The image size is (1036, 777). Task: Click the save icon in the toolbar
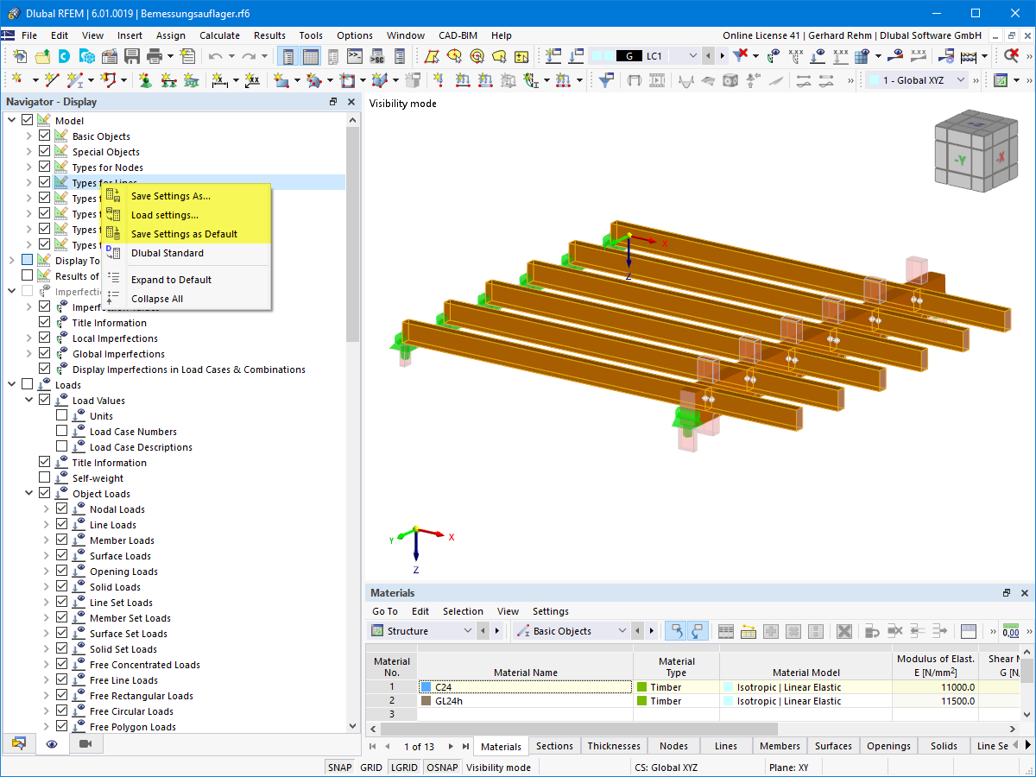coord(132,55)
